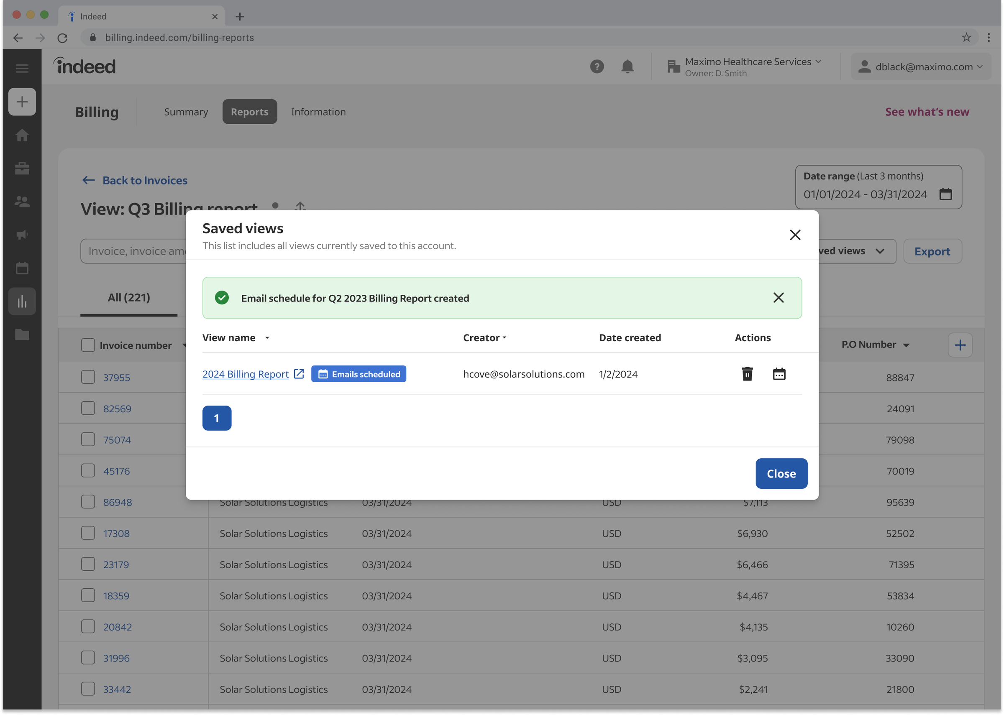
Task: Click the Indeed logo
Action: coord(85,66)
